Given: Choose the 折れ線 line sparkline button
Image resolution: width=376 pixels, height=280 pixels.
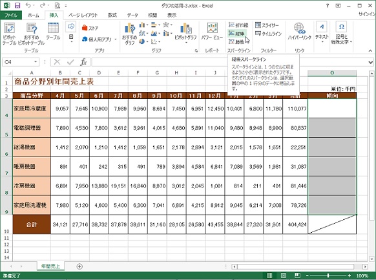Looking at the screenshot, I should [x=238, y=25].
